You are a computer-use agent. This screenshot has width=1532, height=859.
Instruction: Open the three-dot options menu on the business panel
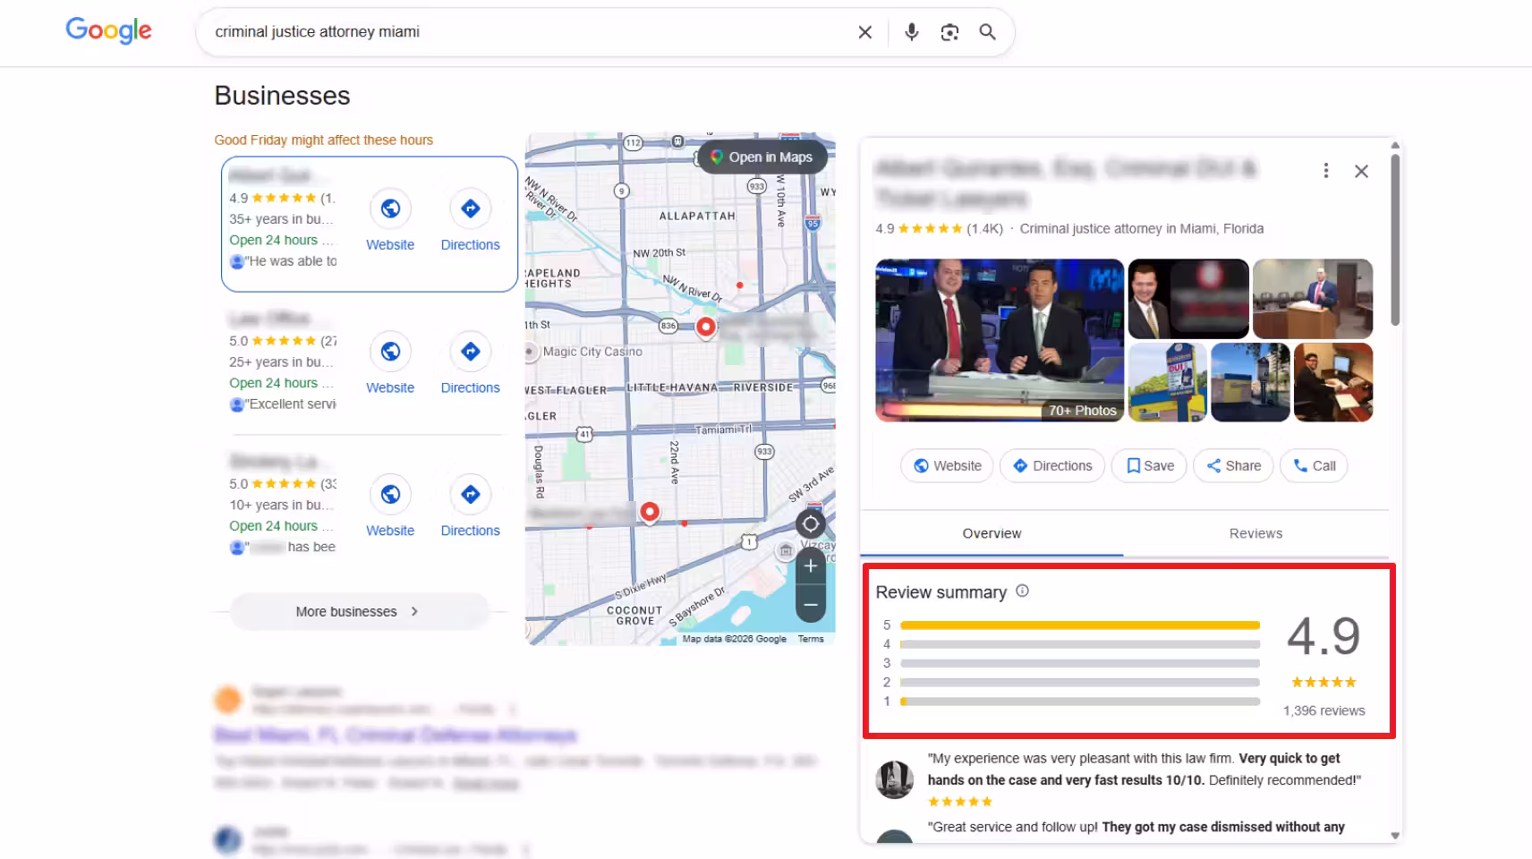click(x=1326, y=170)
